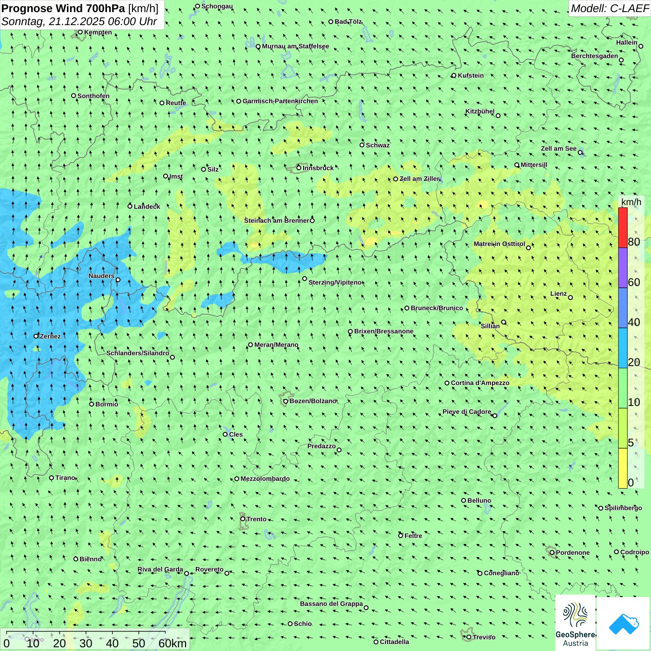Click the 'Rovereto' label
651x651 pixels.
pos(209,569)
